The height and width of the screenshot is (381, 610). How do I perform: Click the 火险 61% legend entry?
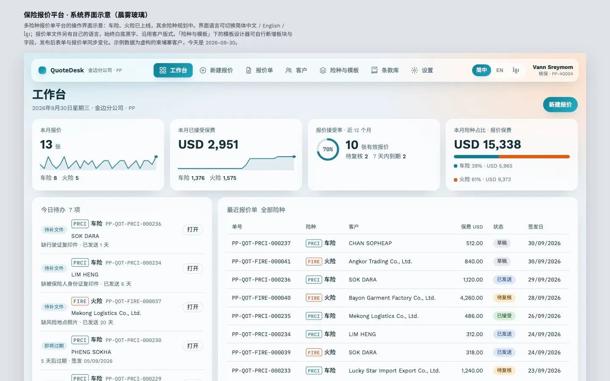point(482,179)
